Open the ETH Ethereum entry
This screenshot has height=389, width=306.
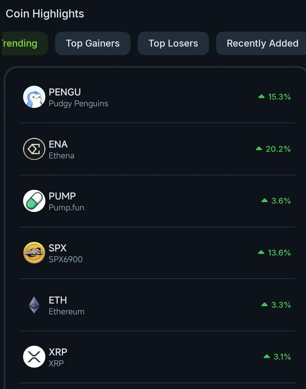(157, 305)
